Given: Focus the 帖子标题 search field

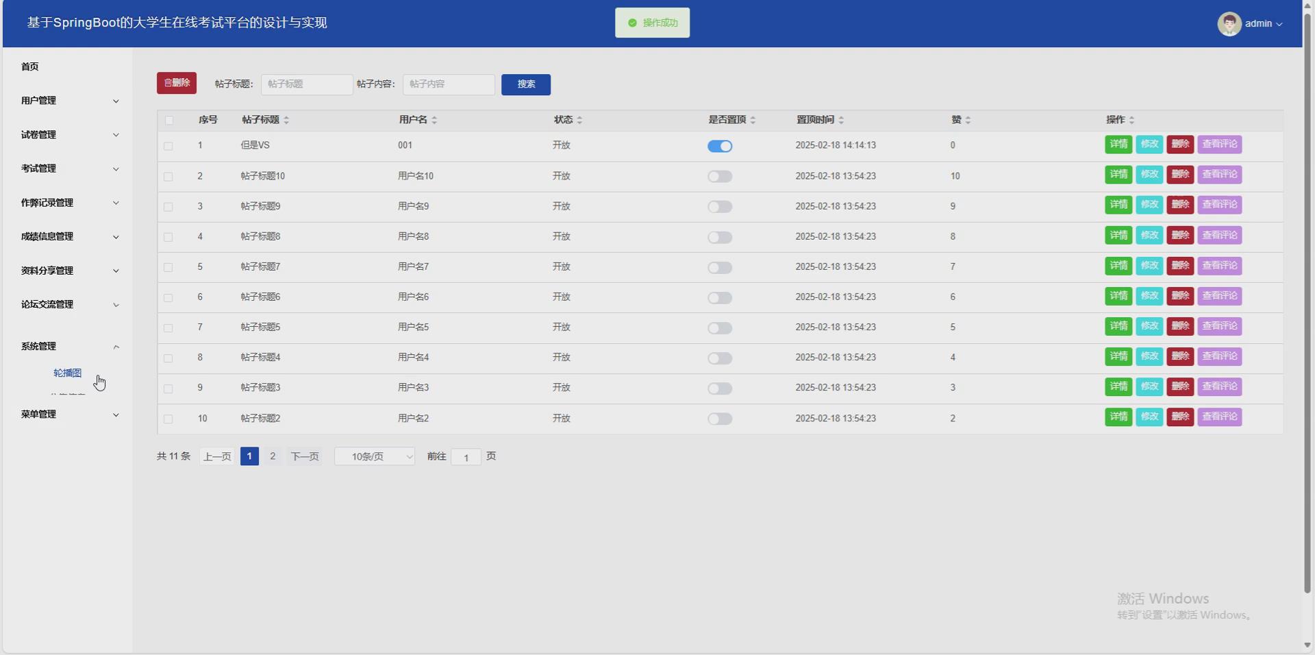Looking at the screenshot, I should tap(307, 84).
